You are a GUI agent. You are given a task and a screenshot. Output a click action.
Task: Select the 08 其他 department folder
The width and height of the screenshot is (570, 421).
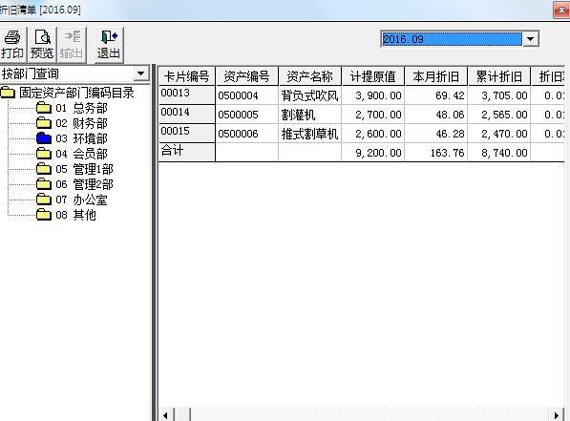point(67,215)
